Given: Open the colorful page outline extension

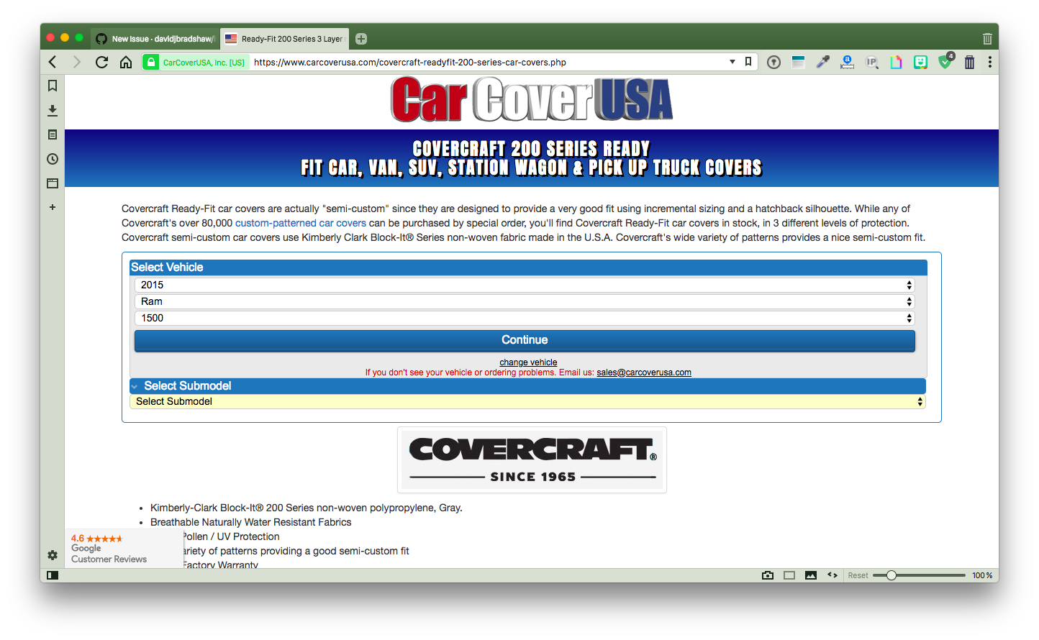Looking at the screenshot, I should [x=896, y=63].
